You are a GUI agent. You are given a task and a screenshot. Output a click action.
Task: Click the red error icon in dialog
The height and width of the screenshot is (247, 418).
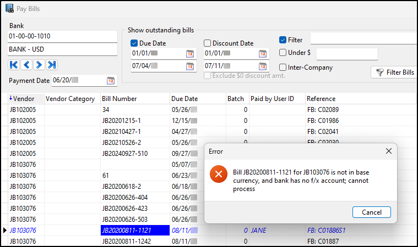click(219, 174)
